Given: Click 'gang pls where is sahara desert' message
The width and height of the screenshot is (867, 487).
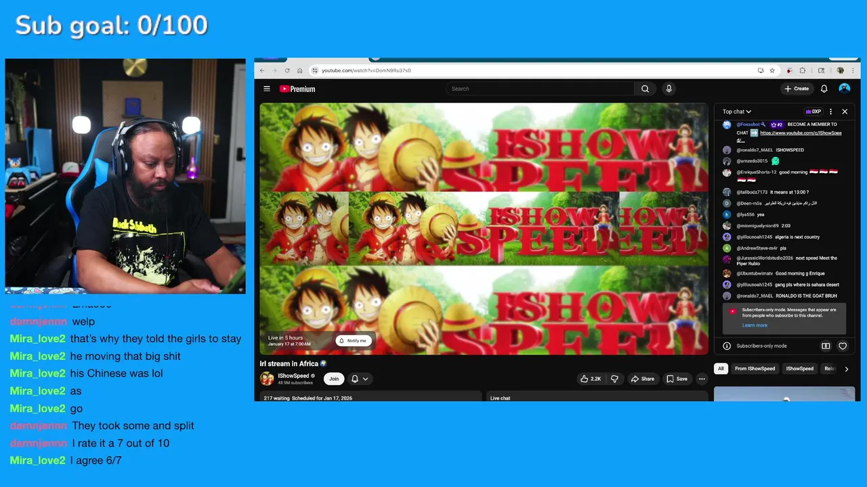Looking at the screenshot, I should [x=807, y=285].
